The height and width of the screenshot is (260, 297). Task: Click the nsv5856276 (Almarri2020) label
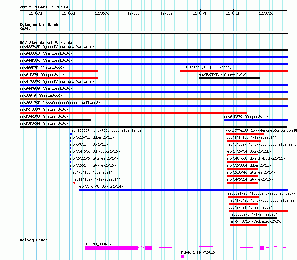(x=253, y=214)
